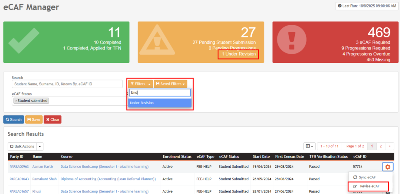
Task: Click the red Clear button
Action: pyautogui.click(x=53, y=119)
